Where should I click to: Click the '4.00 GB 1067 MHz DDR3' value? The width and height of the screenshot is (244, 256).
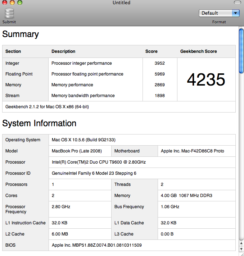pyautogui.click(x=186, y=196)
